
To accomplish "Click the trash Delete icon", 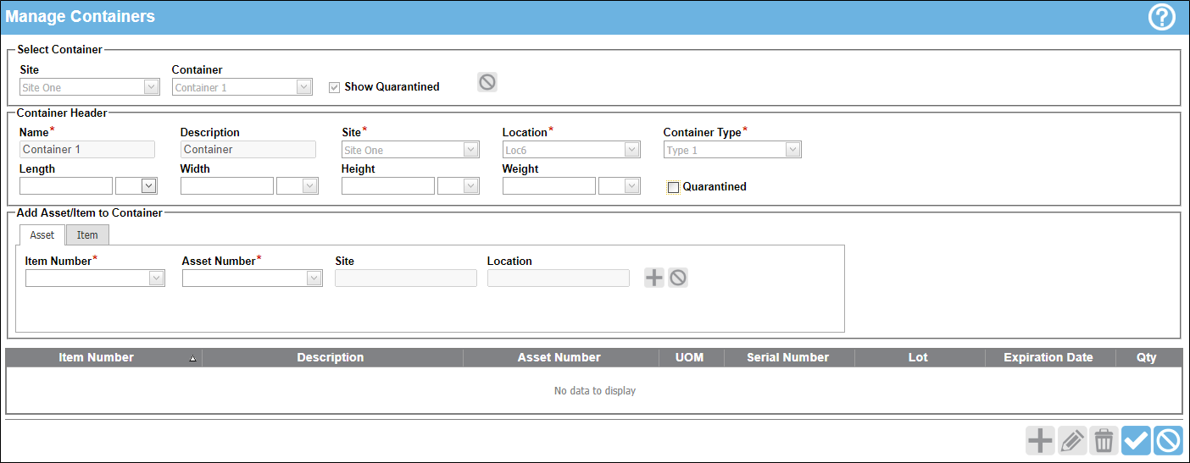I will click(1104, 440).
